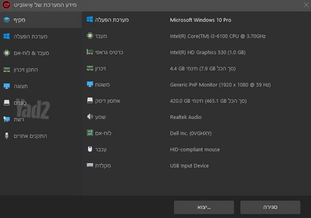Screen dimensions: 311x218
Task: Open התקנים אחרים section
Action: click(41, 136)
